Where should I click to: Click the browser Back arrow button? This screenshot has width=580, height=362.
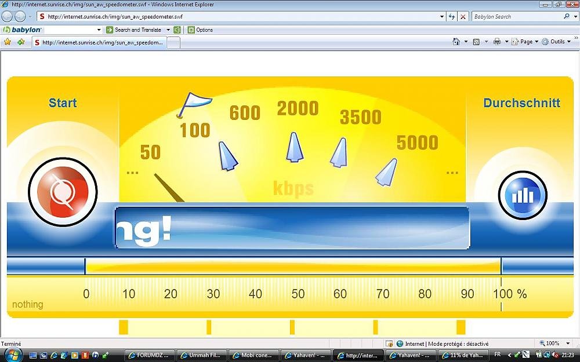(x=8, y=17)
